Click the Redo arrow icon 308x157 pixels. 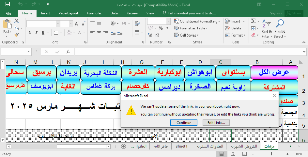34,4
